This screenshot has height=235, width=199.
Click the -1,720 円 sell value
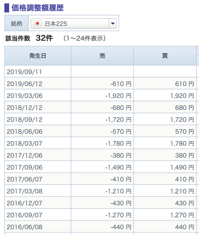coord(118,120)
